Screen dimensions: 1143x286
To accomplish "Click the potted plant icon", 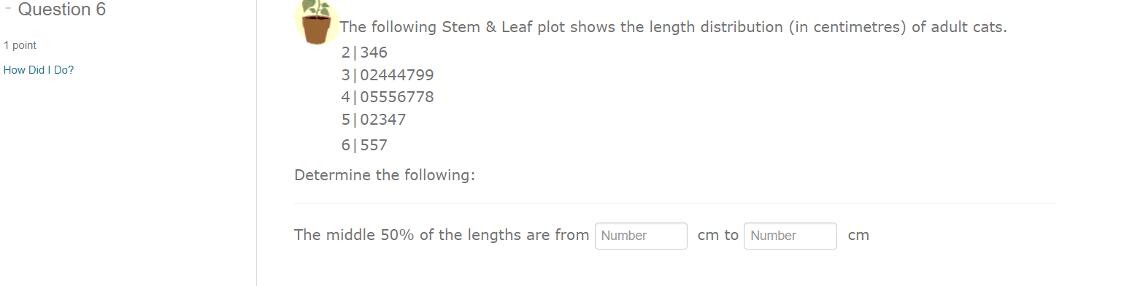I will [317, 22].
